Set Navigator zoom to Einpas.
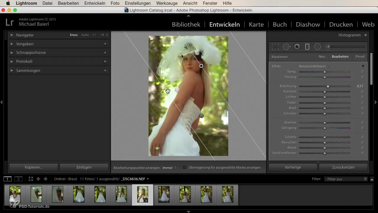Screen dimensions: 378x213 coord(74,35)
